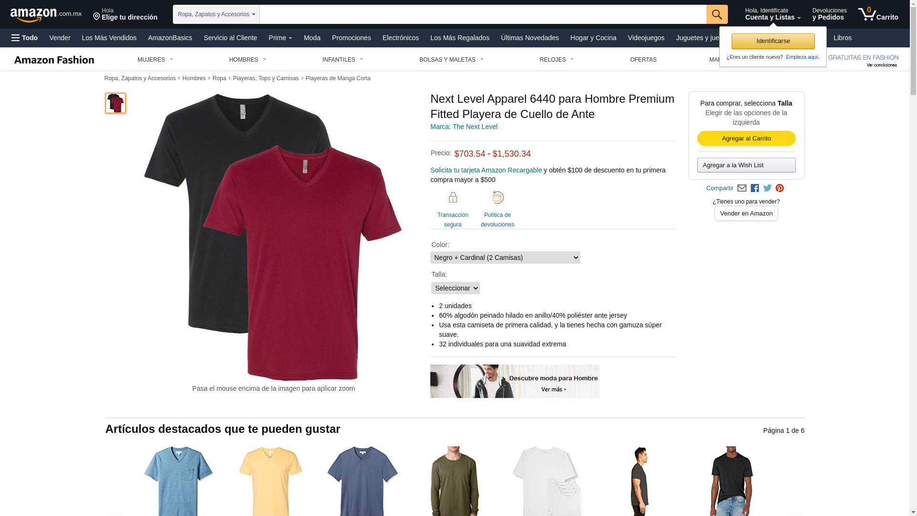The width and height of the screenshot is (917, 516).
Task: Add item with Agregar a la Wish List
Action: pyautogui.click(x=746, y=165)
